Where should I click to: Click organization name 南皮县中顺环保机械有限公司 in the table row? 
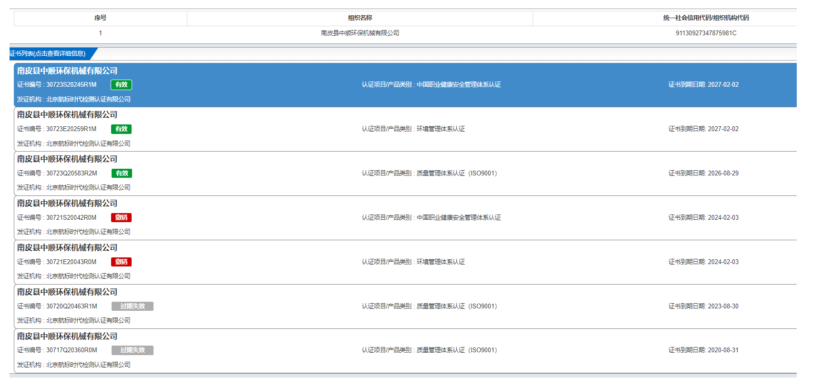click(360, 33)
